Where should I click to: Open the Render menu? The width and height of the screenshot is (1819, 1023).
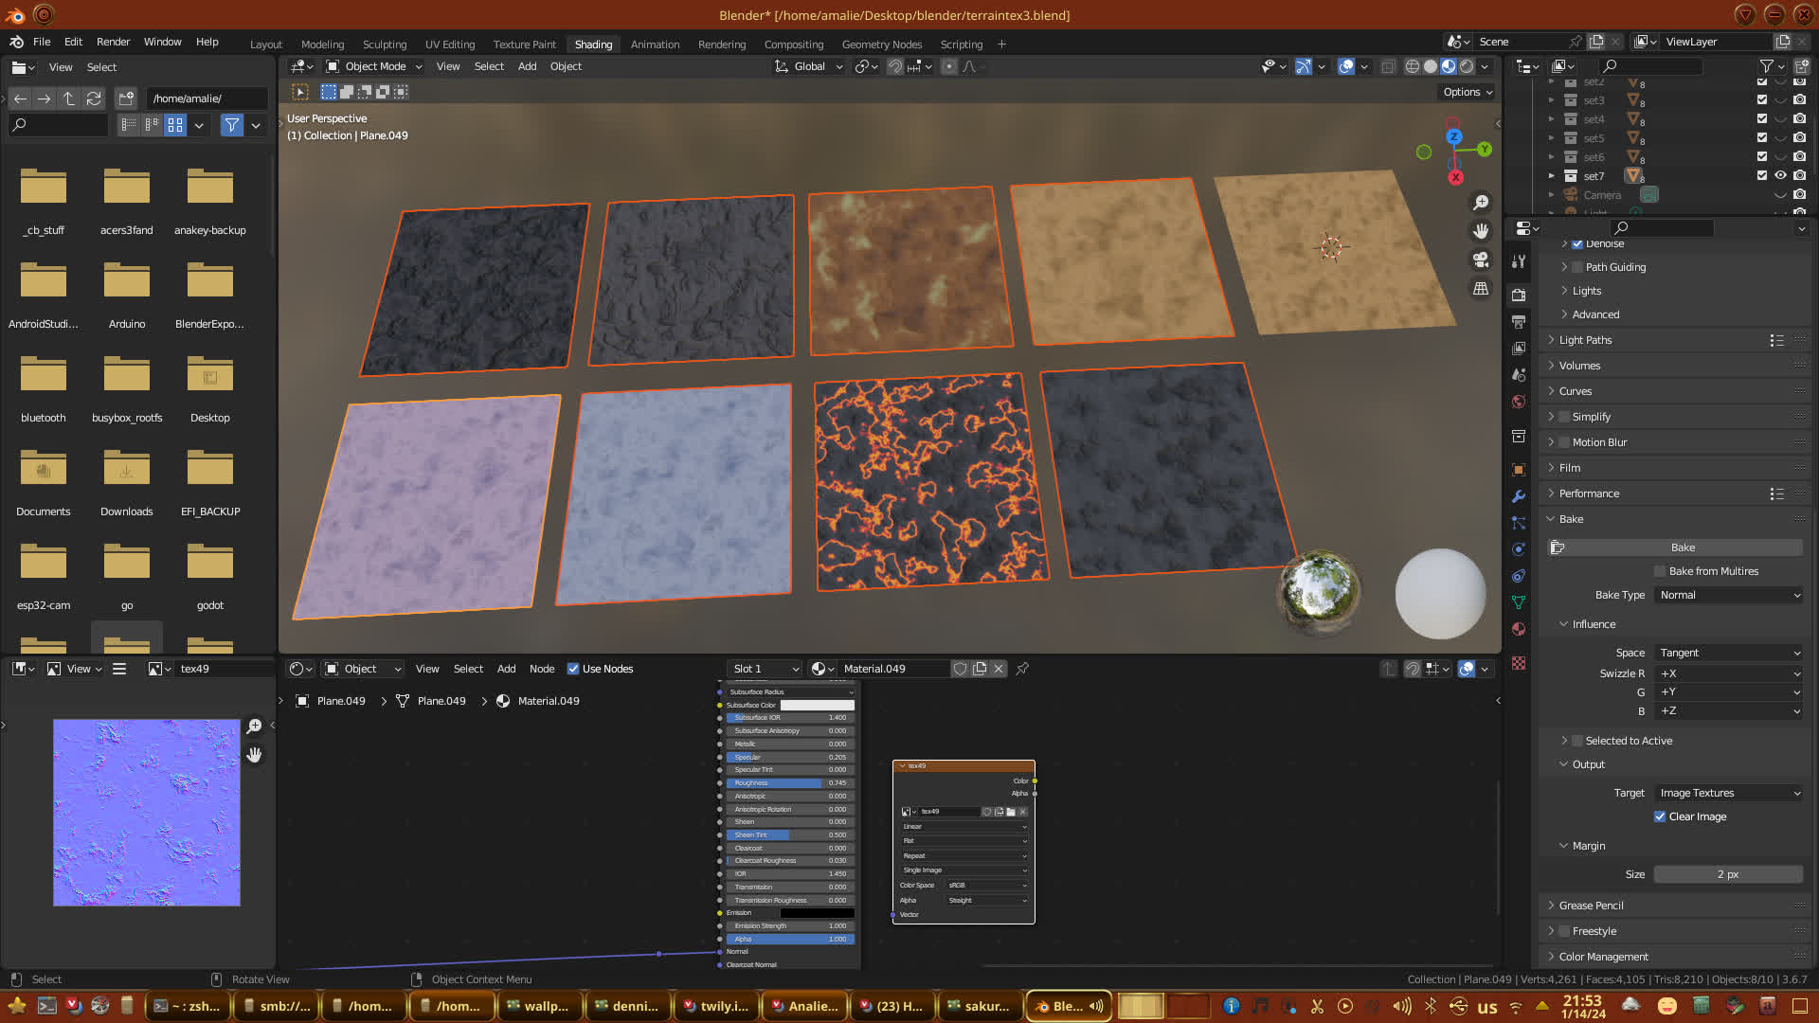[113, 42]
